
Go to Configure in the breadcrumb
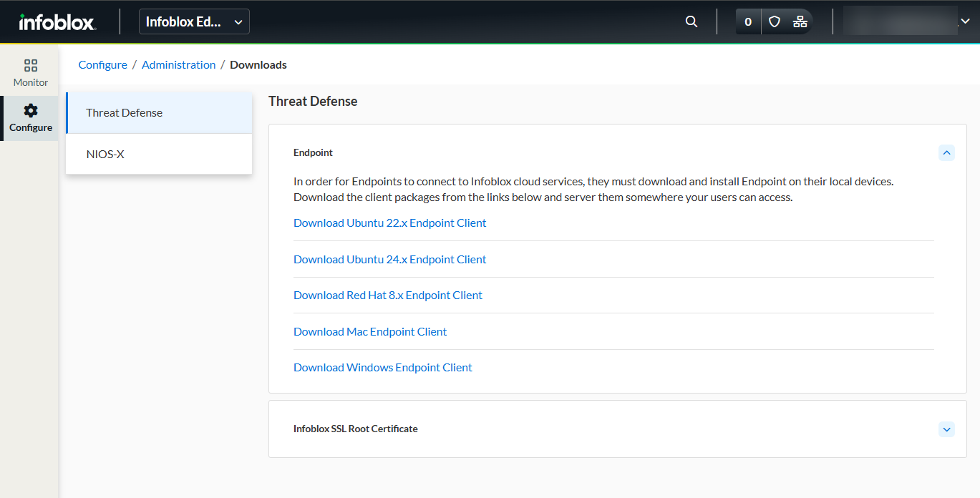(x=102, y=65)
